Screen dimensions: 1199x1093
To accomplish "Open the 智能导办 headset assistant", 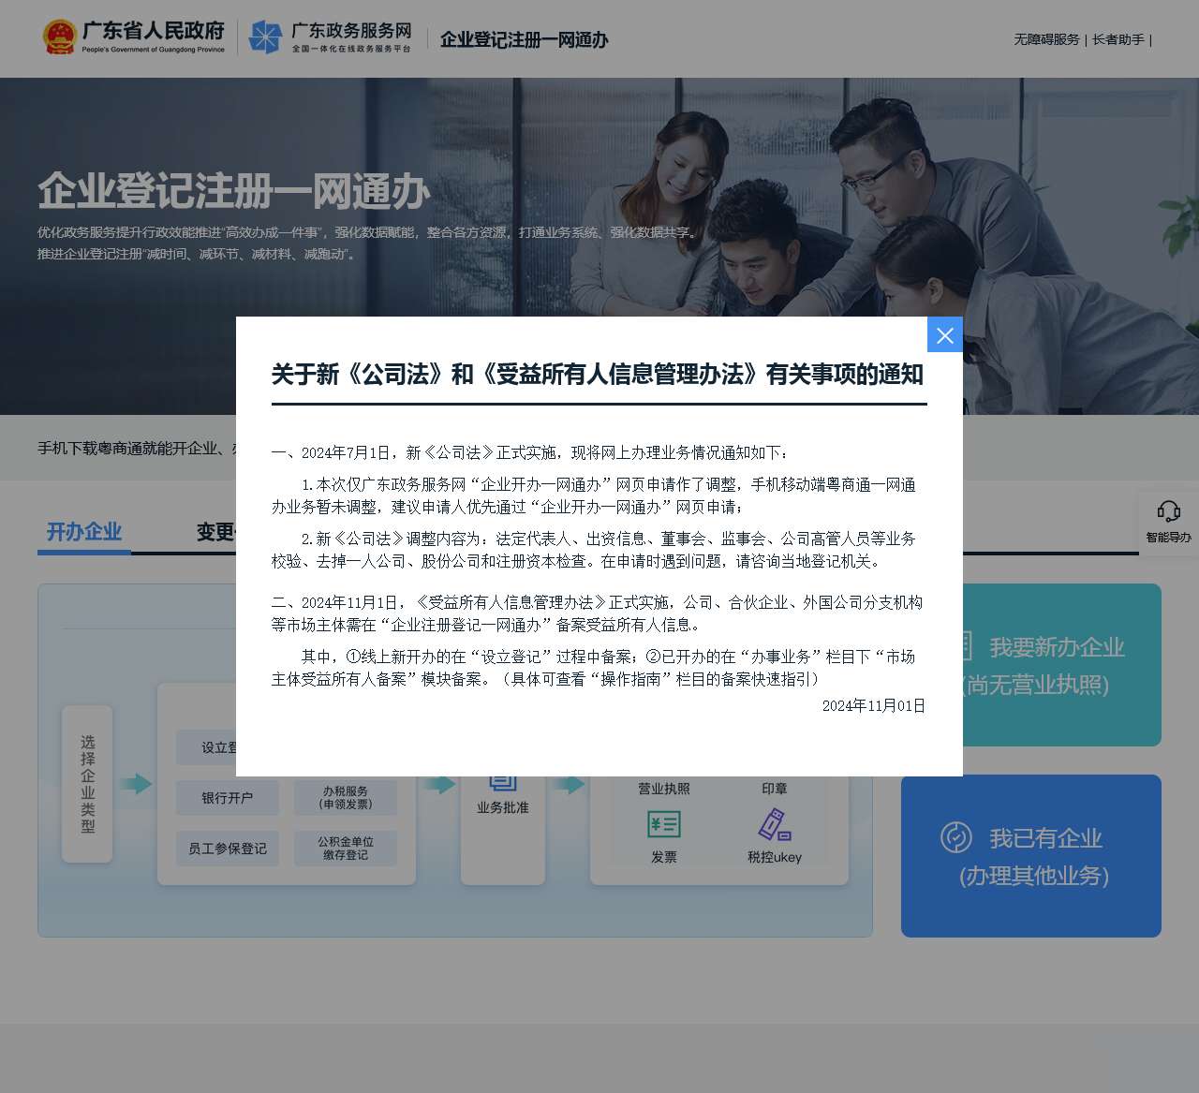I will pyautogui.click(x=1168, y=522).
